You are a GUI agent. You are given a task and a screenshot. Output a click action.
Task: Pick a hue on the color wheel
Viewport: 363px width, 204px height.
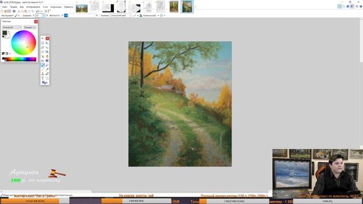coord(24,42)
